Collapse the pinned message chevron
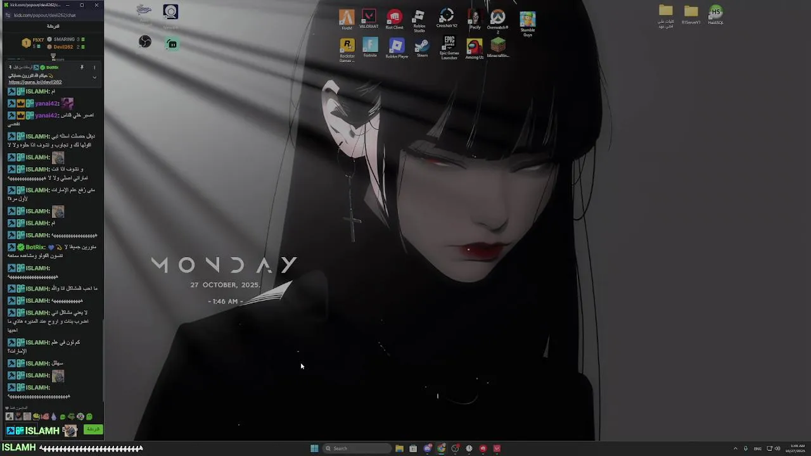 [94, 78]
